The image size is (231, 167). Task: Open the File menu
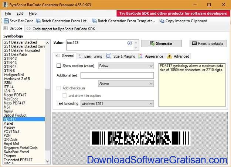8,14
